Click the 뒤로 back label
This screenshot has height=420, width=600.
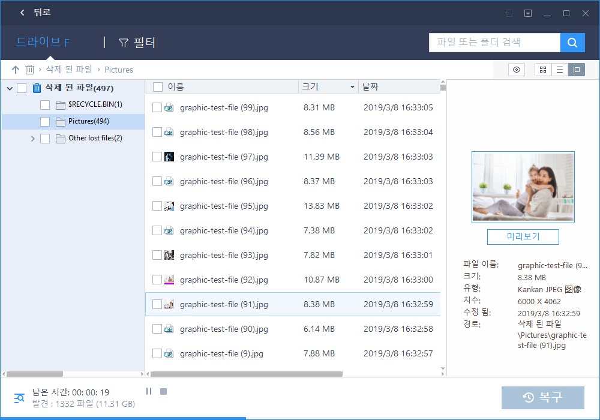coord(42,12)
